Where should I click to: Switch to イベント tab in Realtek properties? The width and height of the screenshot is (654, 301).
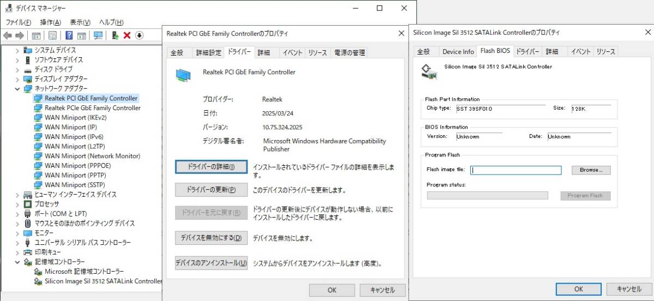pyautogui.click(x=293, y=53)
